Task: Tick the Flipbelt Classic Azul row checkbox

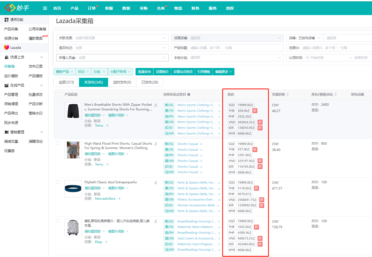Action: 58,182
